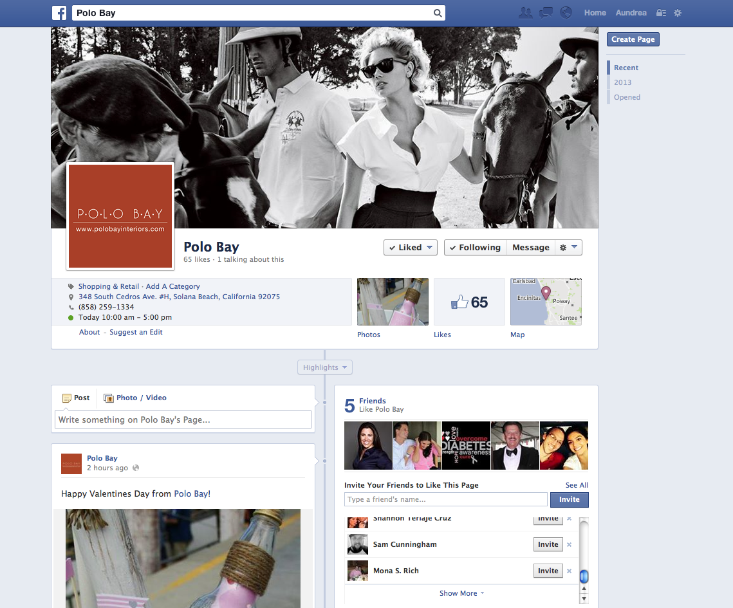Click the privacy shortcuts lock icon
Image resolution: width=733 pixels, height=608 pixels.
pos(661,13)
